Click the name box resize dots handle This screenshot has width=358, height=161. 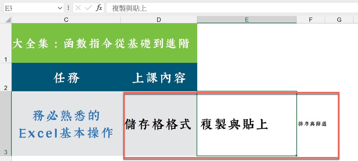click(68, 8)
